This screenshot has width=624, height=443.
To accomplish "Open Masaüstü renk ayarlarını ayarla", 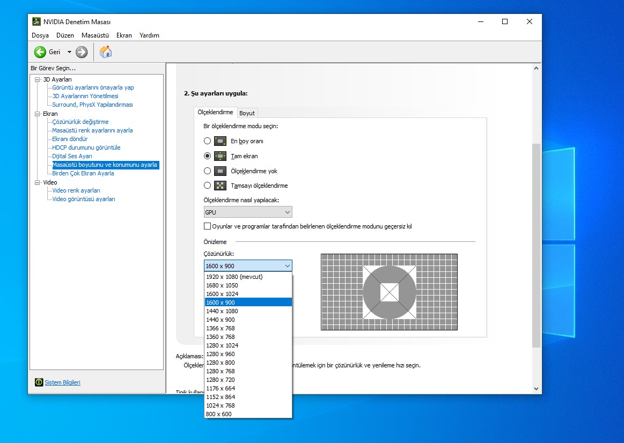I will click(x=92, y=130).
